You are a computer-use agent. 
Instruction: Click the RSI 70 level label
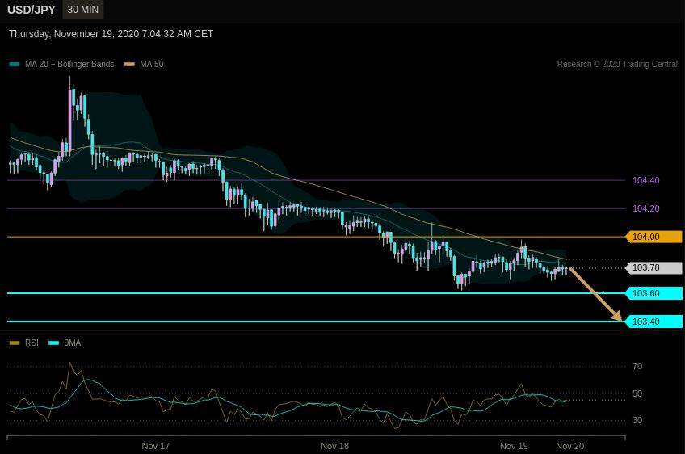point(637,366)
